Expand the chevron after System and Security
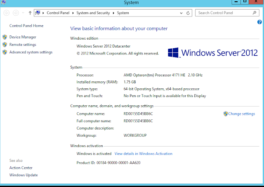 113,13
